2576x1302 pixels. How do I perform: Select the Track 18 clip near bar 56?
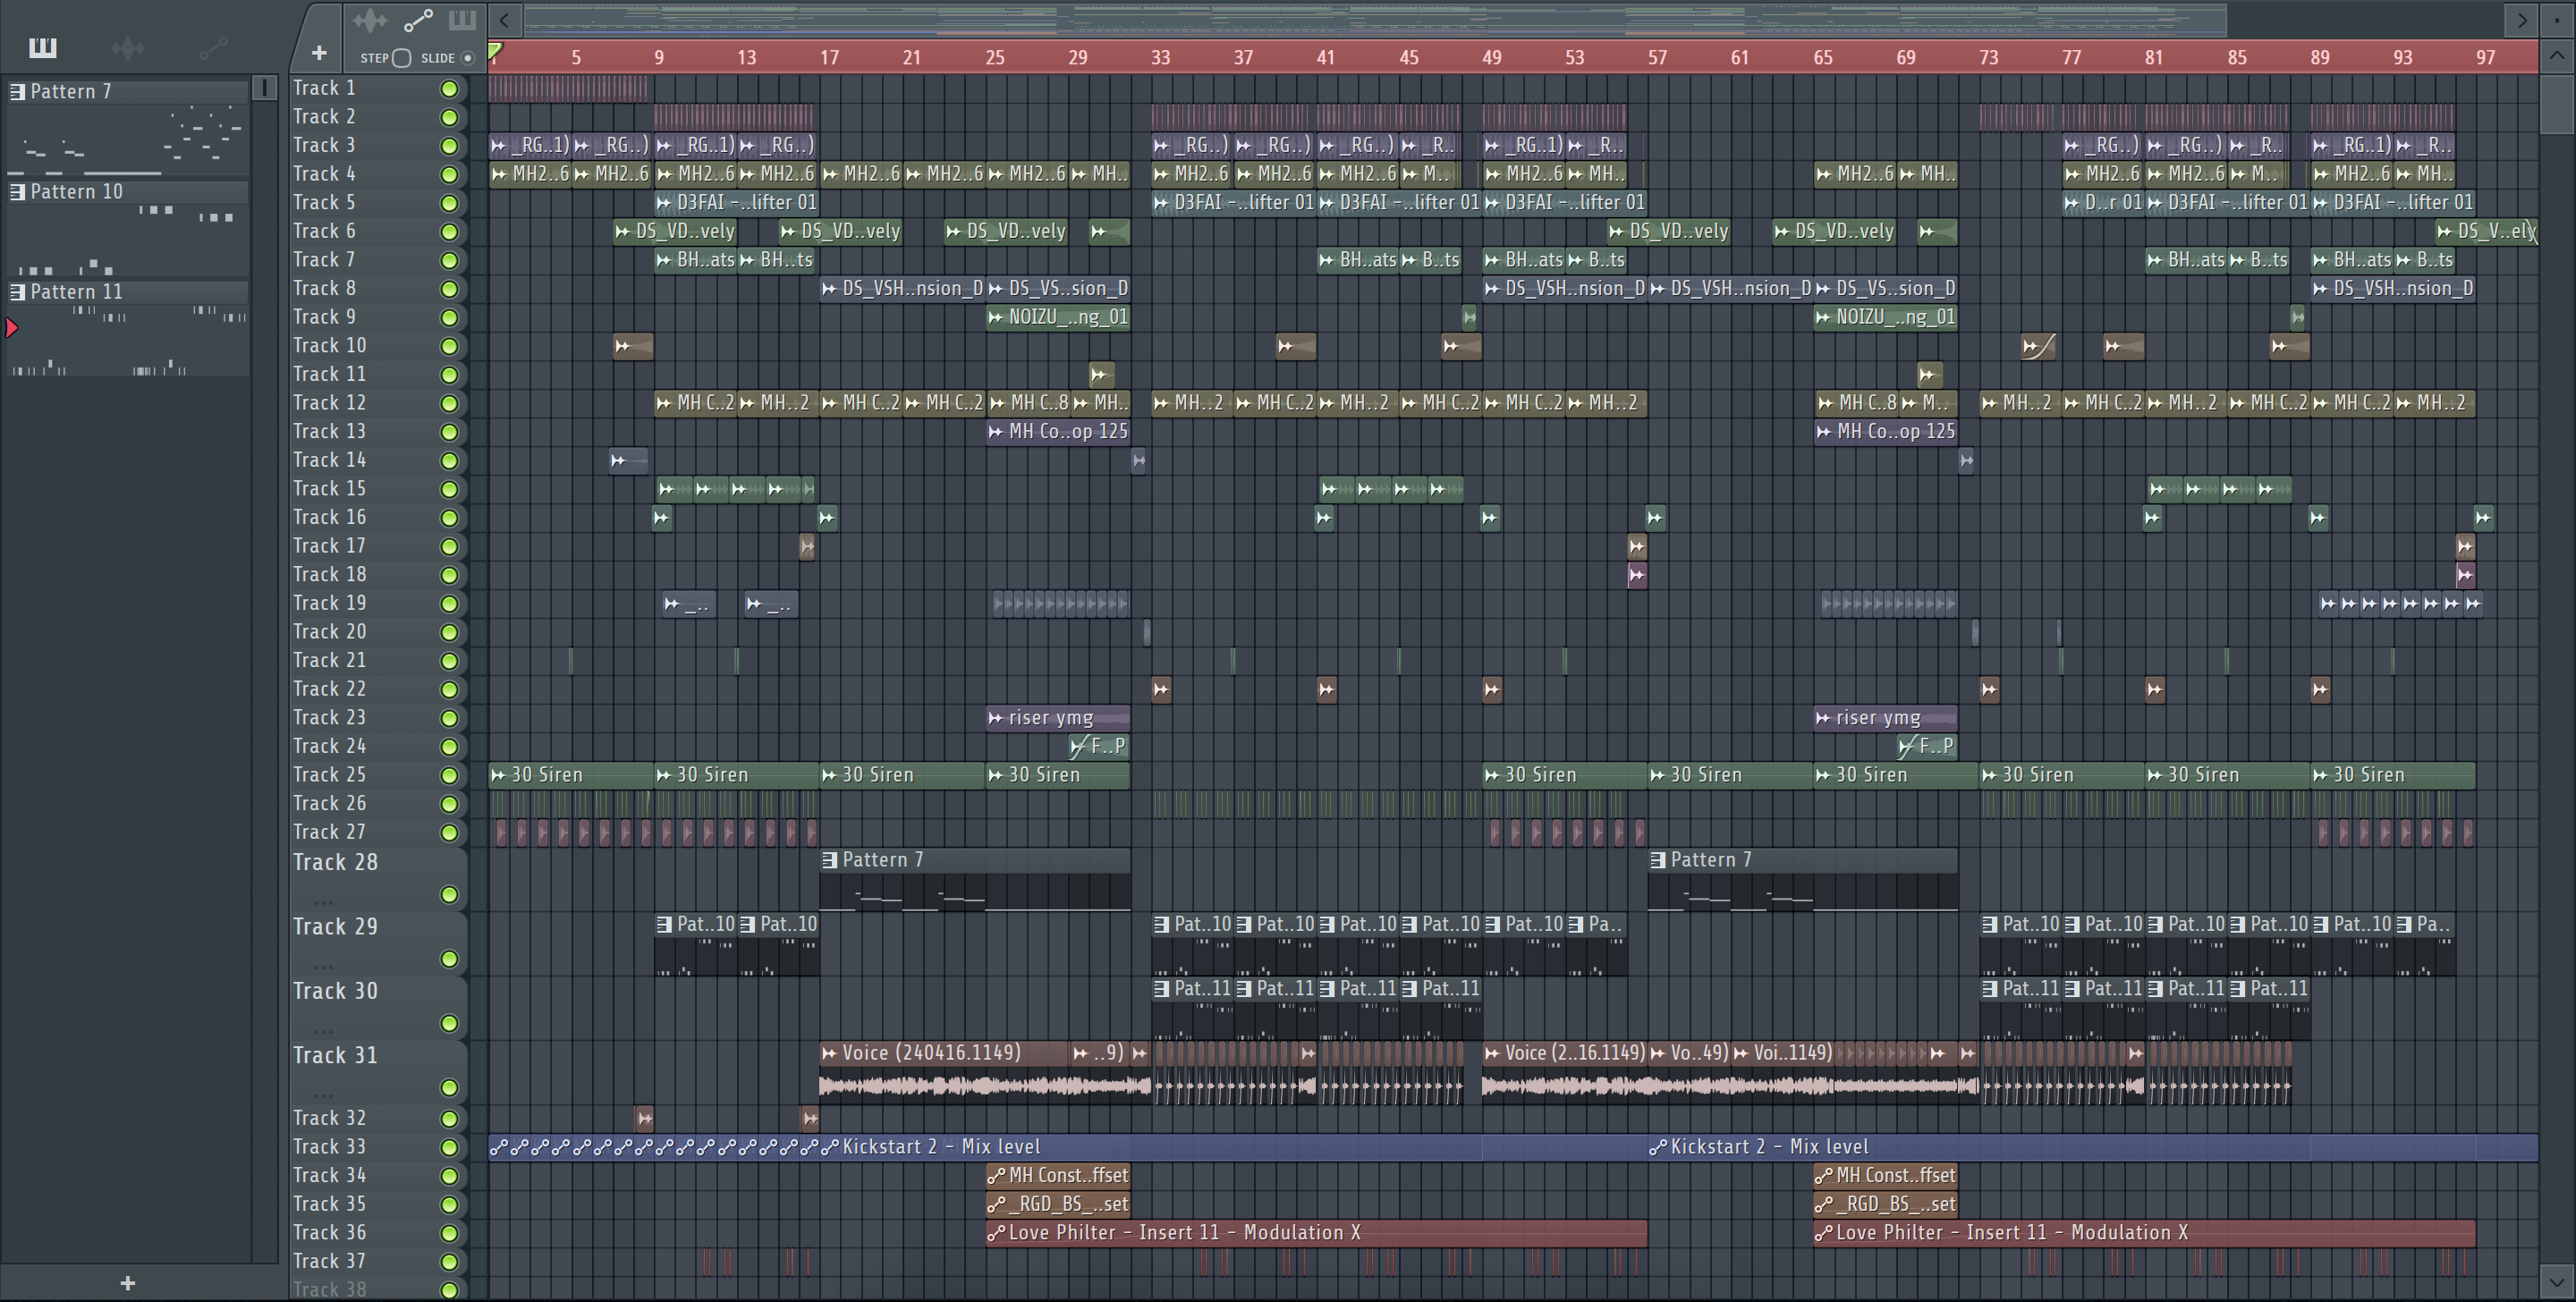(x=1637, y=575)
